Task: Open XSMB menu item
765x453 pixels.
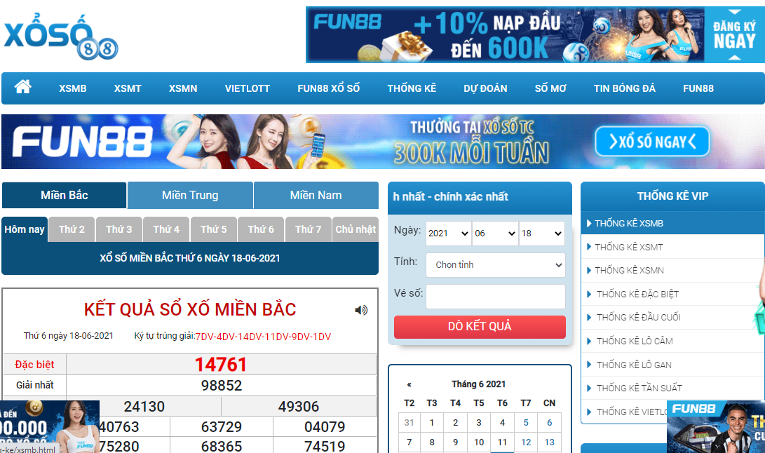Action: pos(73,88)
